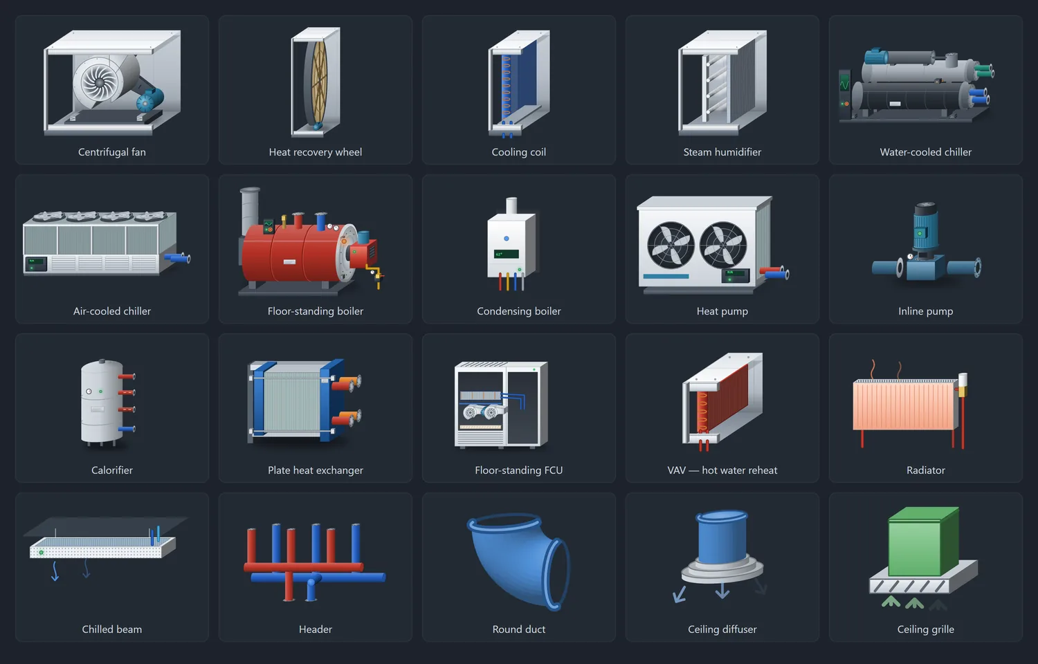Click the 'Inline pump' label

tap(926, 311)
